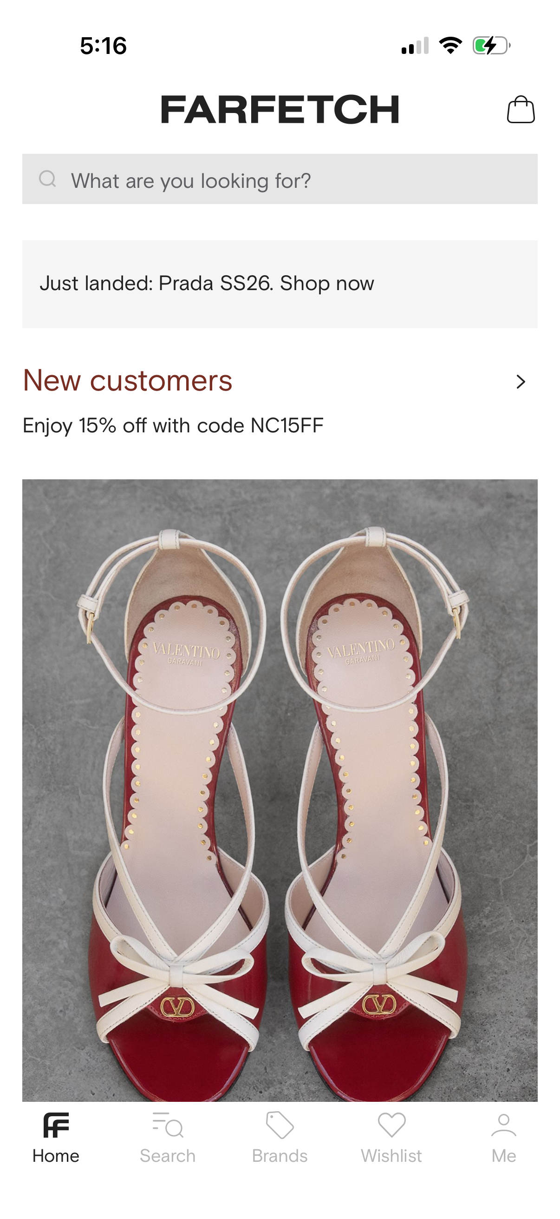The width and height of the screenshot is (560, 1219).
Task: Open the Wishlist heart icon
Action: pyautogui.click(x=392, y=1125)
